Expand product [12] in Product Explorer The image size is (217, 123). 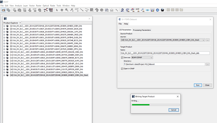[x=4, y=58]
